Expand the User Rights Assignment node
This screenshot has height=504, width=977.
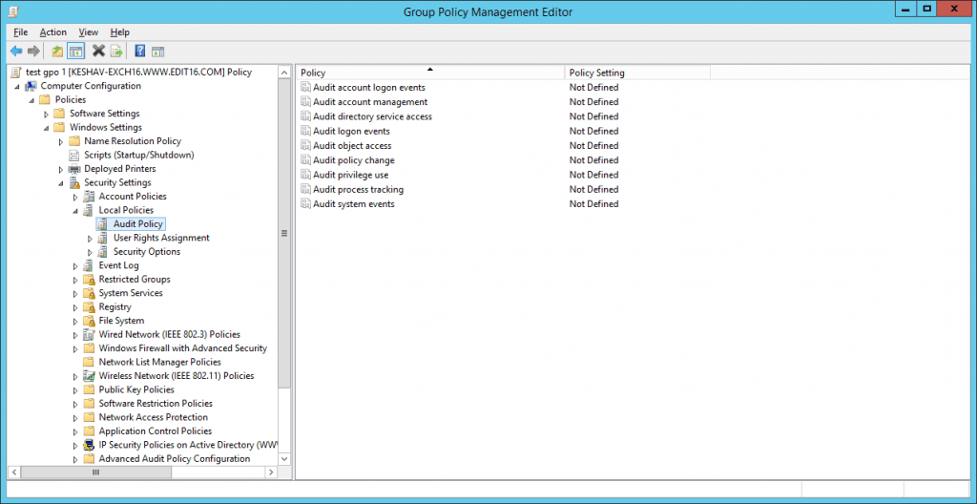(x=90, y=239)
